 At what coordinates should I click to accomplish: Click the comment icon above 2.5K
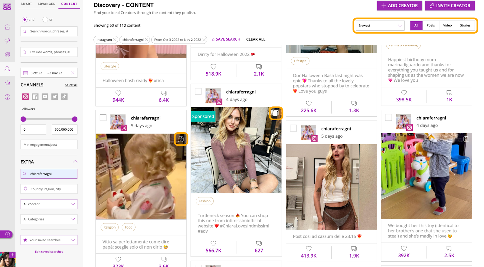click(449, 248)
